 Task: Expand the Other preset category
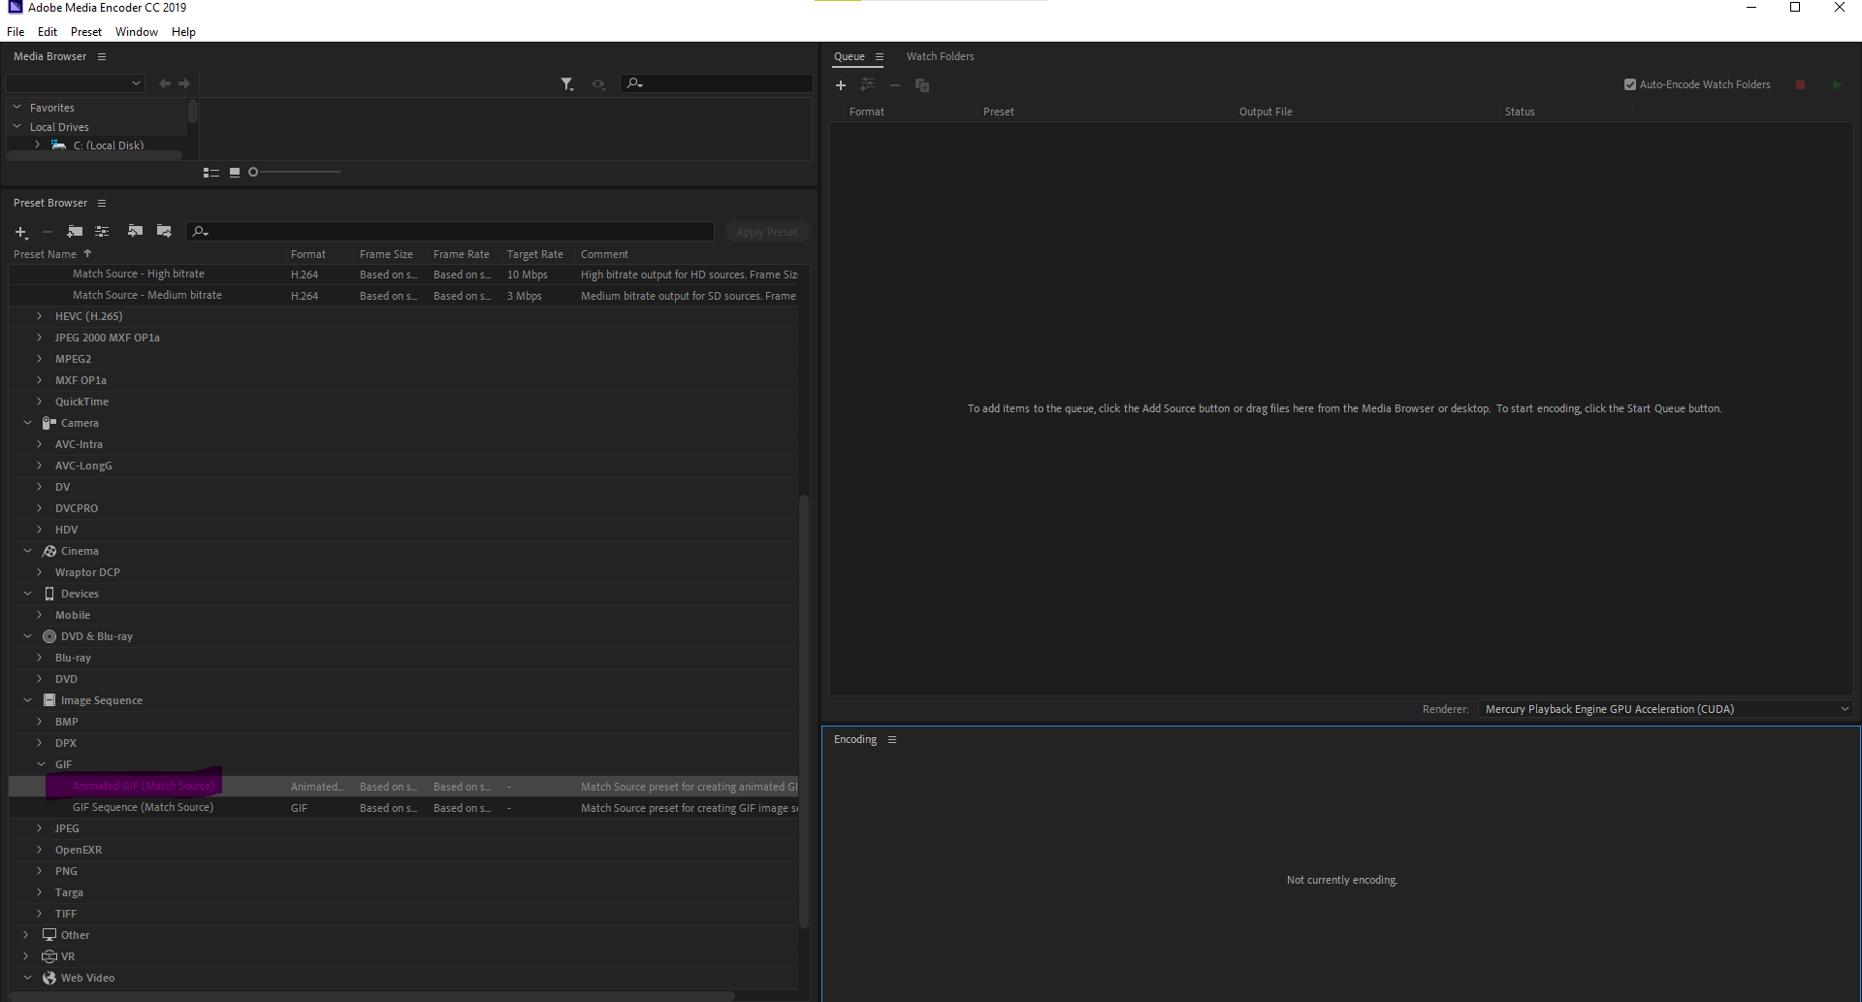click(x=26, y=935)
